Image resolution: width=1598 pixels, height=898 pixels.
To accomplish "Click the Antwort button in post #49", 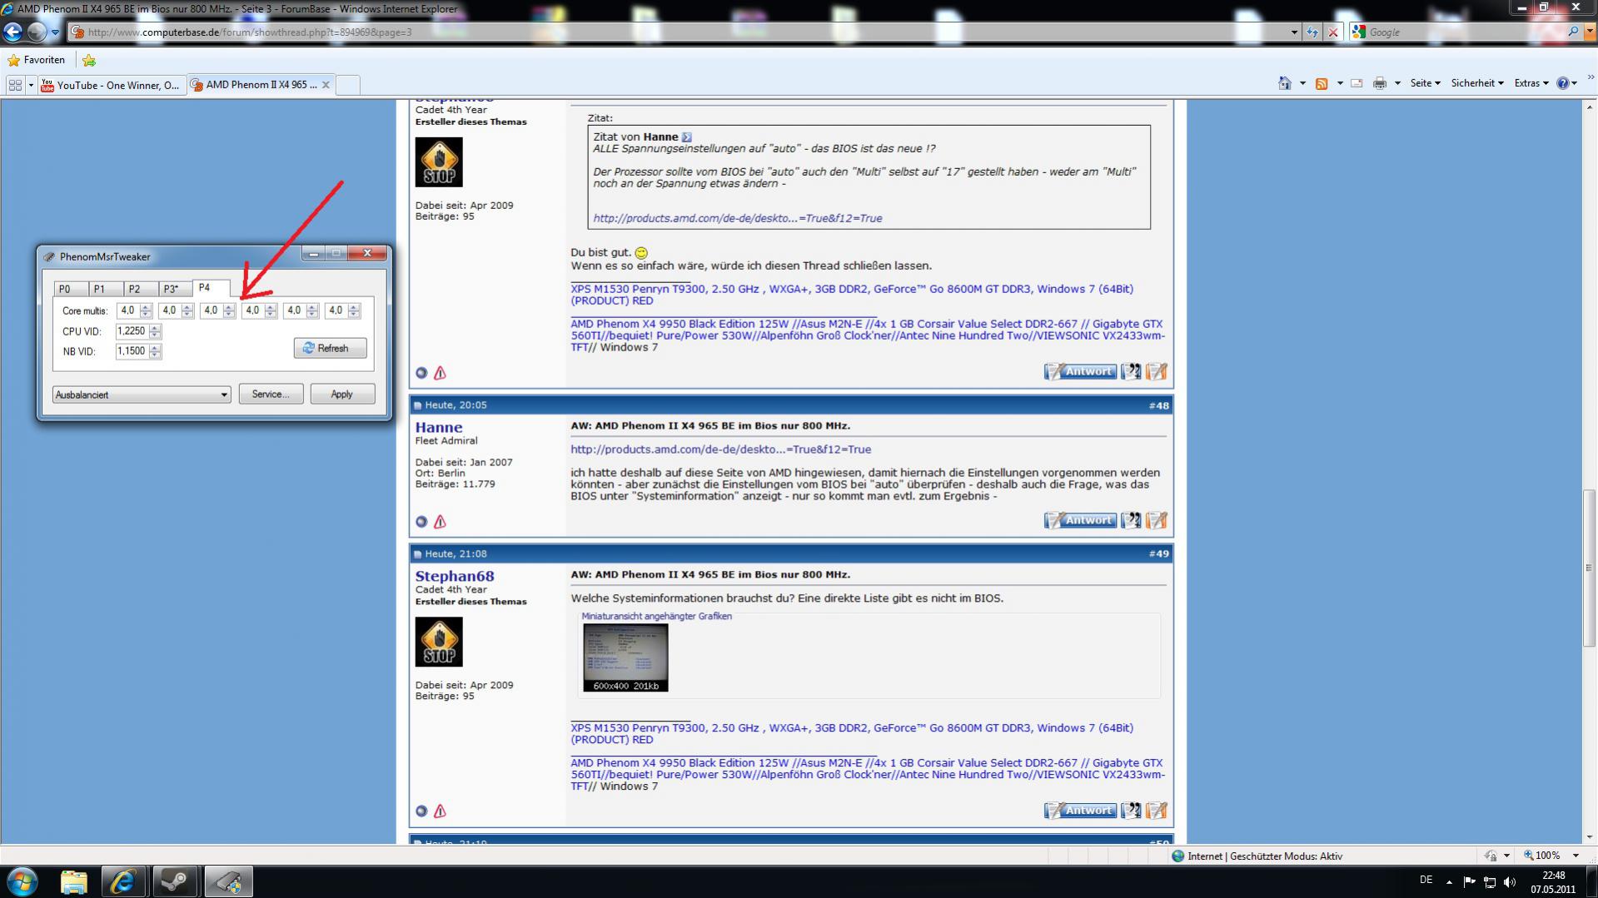I will (x=1080, y=810).
